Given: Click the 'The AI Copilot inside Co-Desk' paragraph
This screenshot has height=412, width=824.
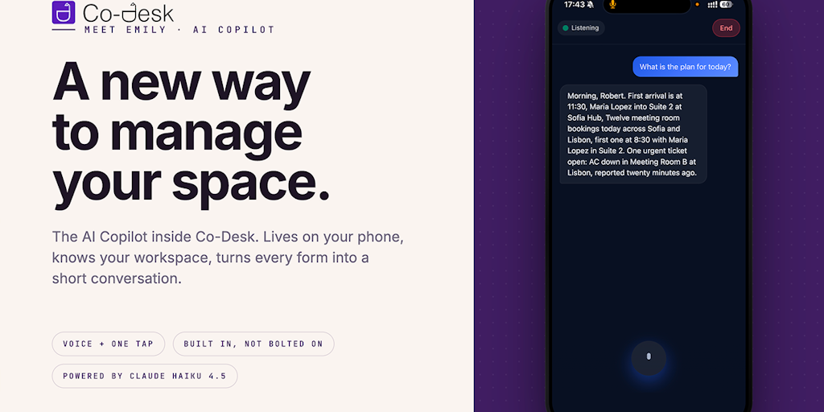Looking at the screenshot, I should click(228, 257).
